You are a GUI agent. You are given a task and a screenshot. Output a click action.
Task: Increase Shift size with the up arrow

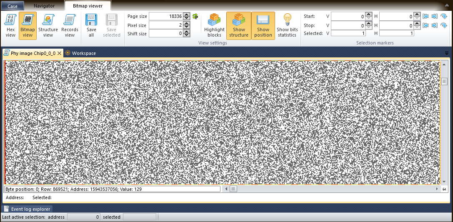tap(187, 32)
